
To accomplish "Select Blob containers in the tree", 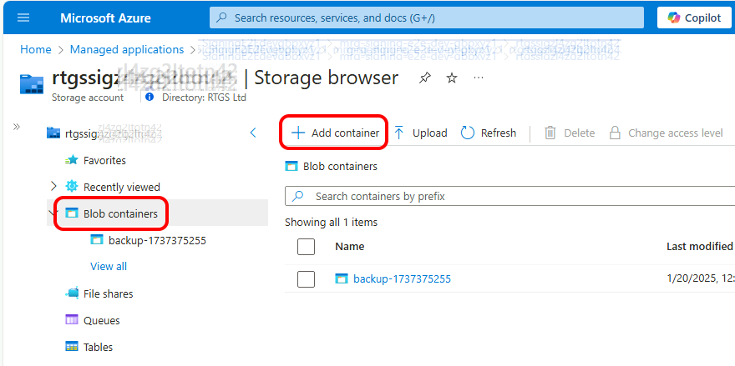I will coord(120,213).
